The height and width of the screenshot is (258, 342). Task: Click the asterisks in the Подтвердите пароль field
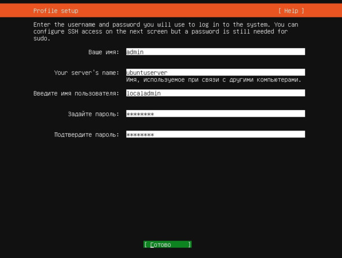click(140, 135)
